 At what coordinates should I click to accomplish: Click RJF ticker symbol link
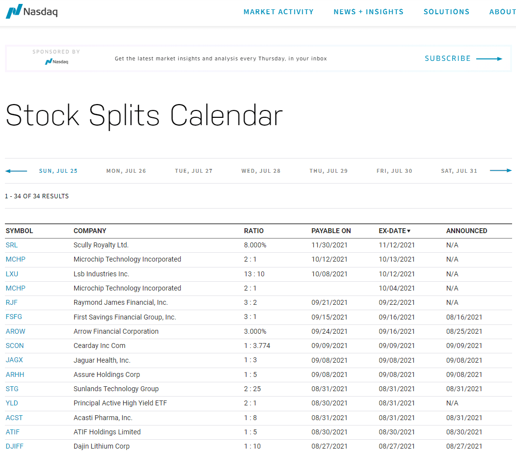11,302
